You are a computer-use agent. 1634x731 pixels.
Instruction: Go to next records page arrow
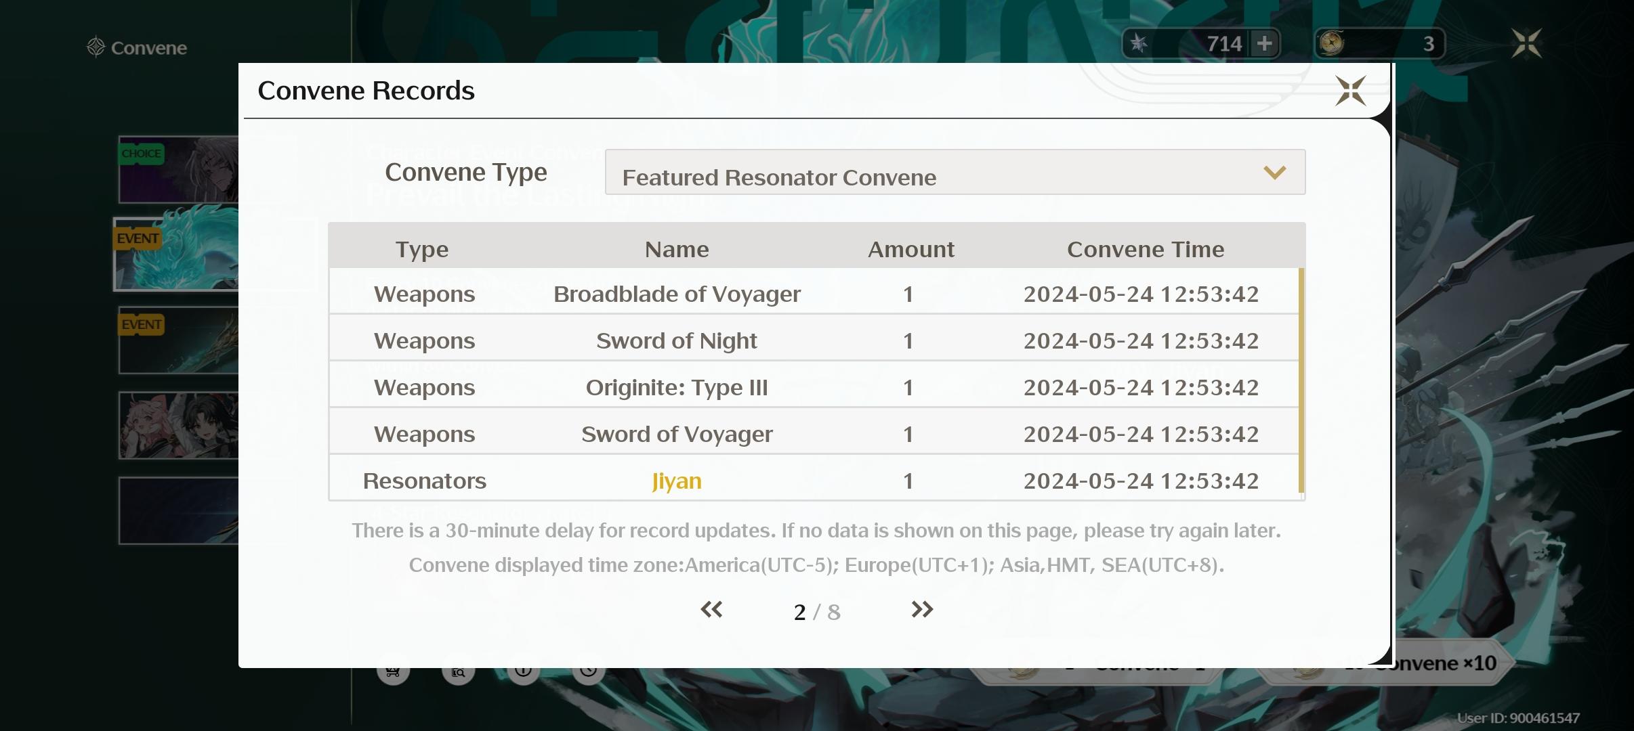(x=921, y=610)
